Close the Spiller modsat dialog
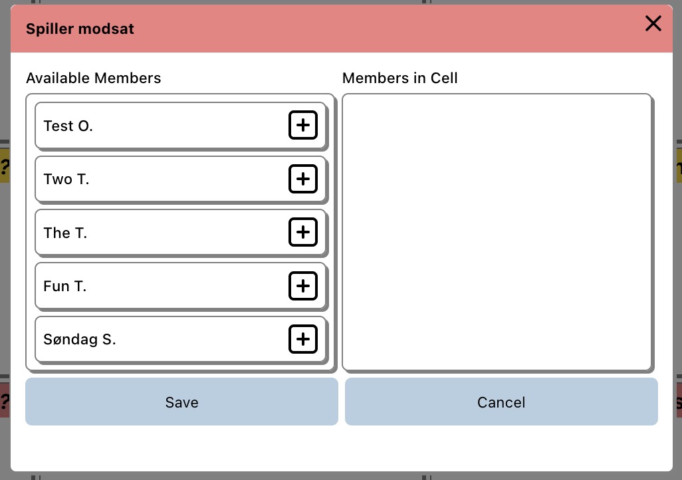 [x=653, y=24]
